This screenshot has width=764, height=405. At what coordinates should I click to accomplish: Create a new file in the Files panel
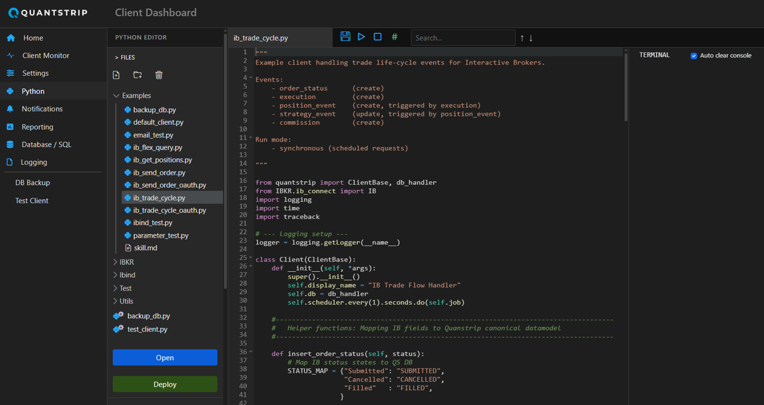coord(116,74)
